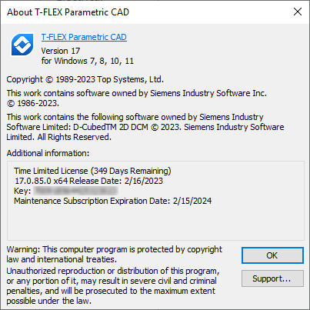The height and width of the screenshot is (310, 310).
Task: Select the Time Limited License line
Action: [92, 171]
